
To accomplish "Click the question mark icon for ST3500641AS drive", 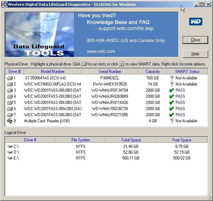I will click(x=172, y=78).
